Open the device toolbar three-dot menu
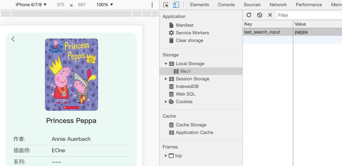 152,5
